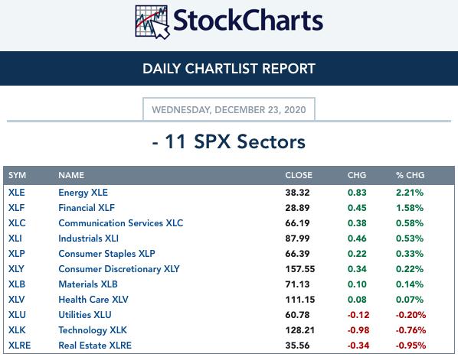Open the Utilities XLU link
The width and height of the screenshot is (458, 357).
[x=85, y=315]
